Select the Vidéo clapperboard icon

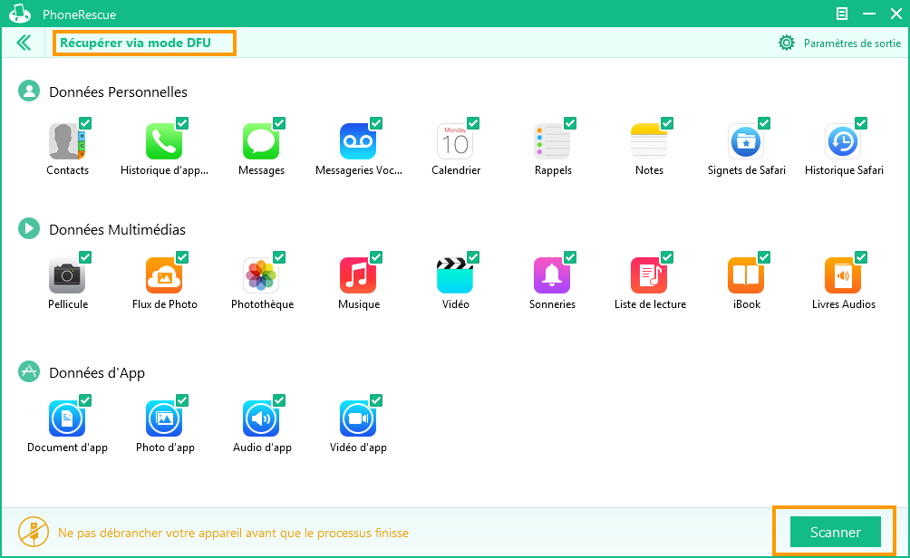[455, 275]
